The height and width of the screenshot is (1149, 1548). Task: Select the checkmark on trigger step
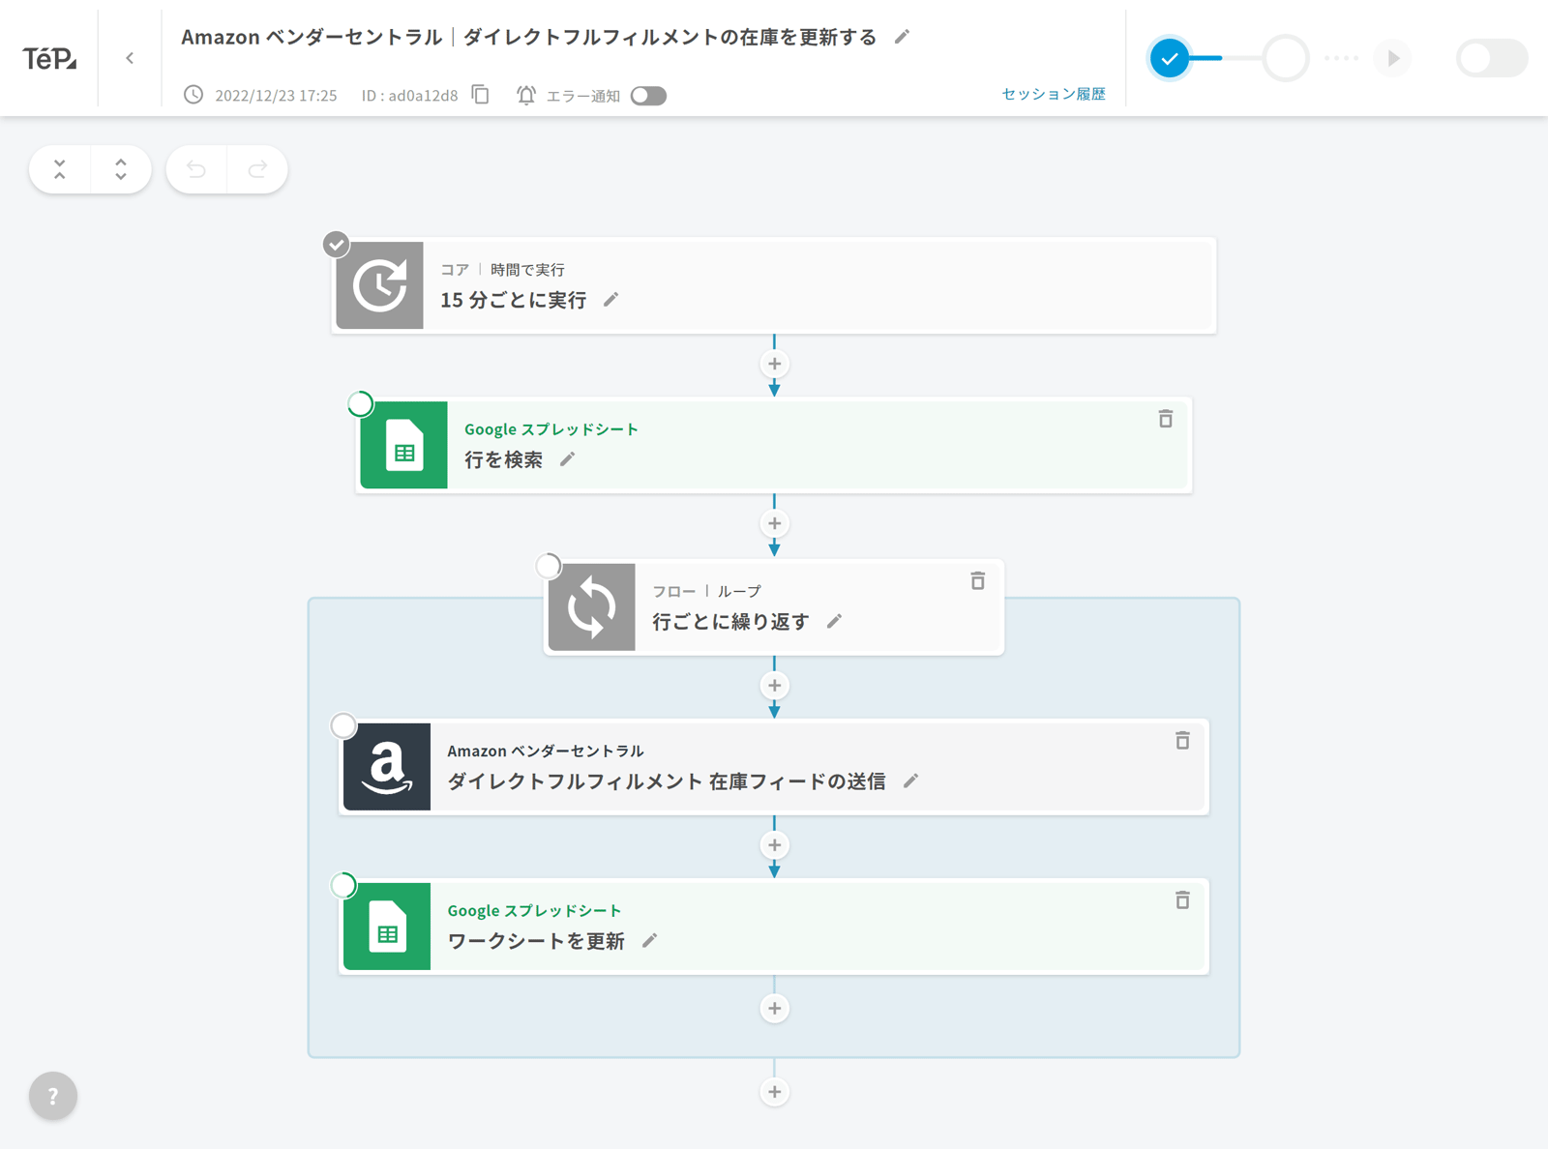click(x=336, y=244)
